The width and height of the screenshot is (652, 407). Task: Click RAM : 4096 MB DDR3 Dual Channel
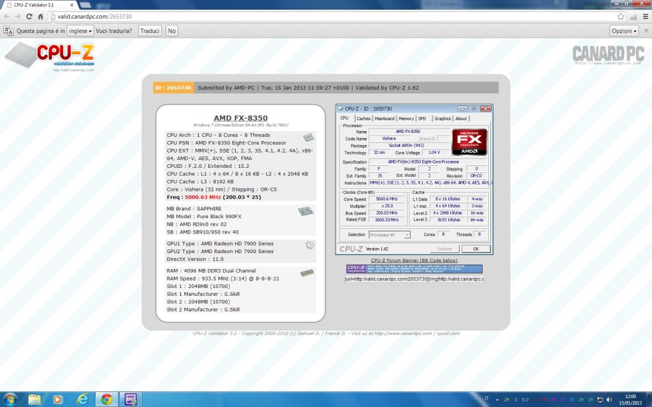pyautogui.click(x=211, y=271)
